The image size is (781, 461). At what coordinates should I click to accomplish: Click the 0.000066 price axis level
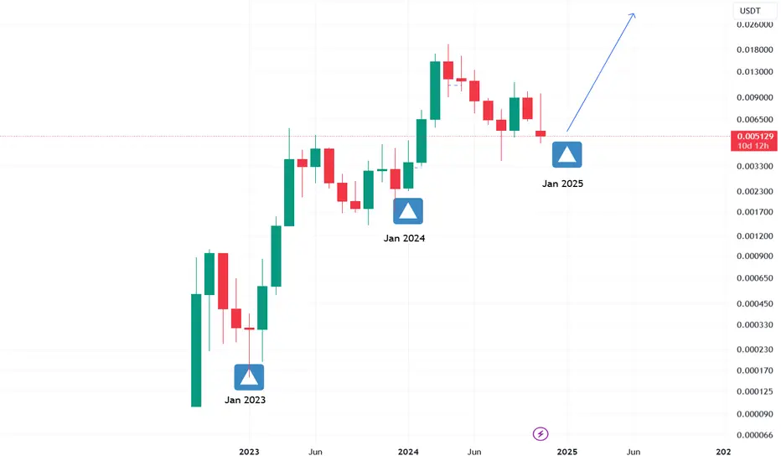pos(754,435)
